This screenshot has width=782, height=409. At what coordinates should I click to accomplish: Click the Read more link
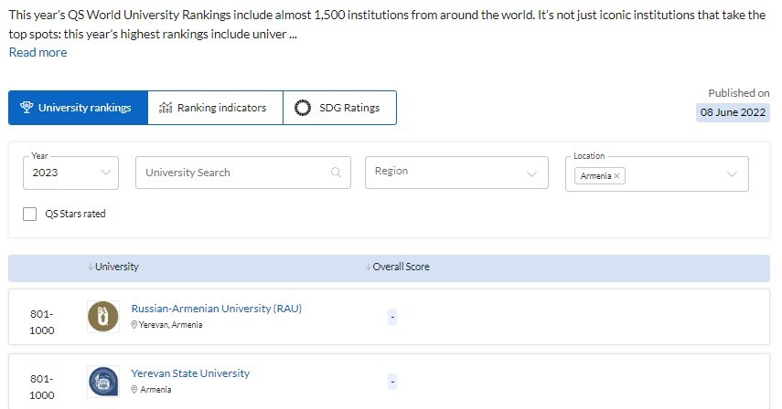pyautogui.click(x=37, y=52)
